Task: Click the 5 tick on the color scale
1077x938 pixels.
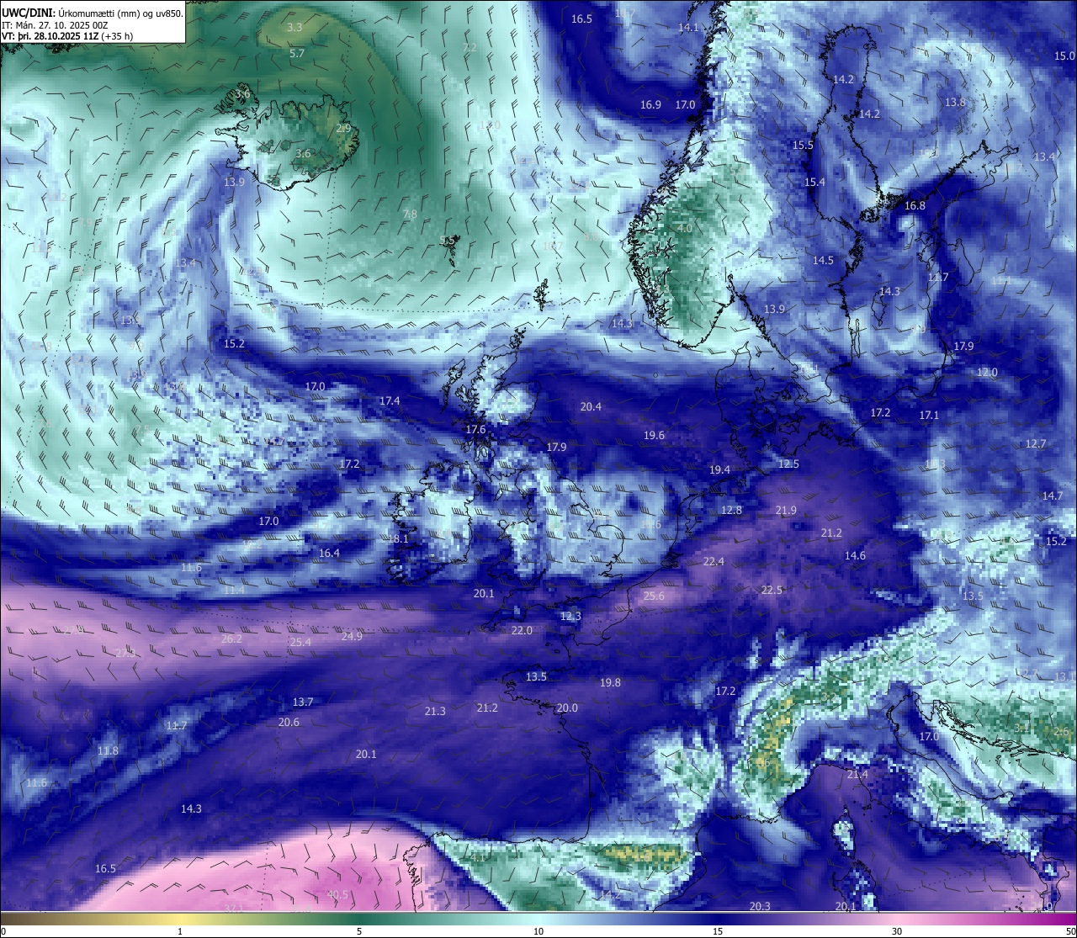Action: coord(359,931)
